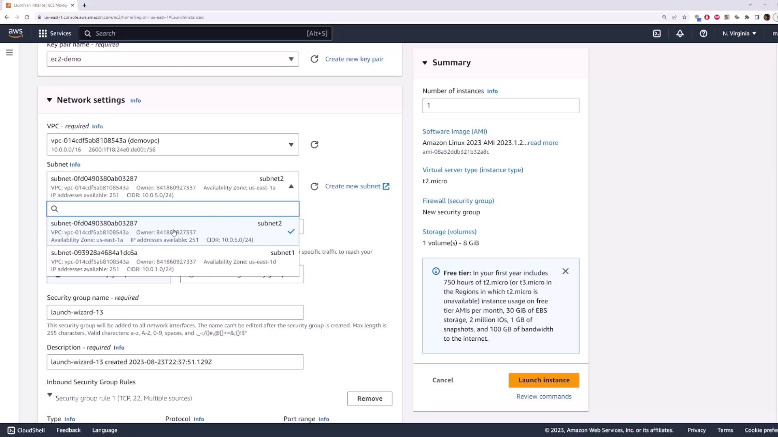Open the AWS CloudShell icon in header
This screenshot has height=437, width=778.
[657, 34]
